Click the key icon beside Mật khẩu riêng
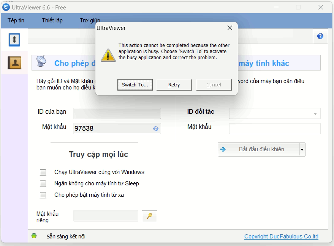 click(149, 216)
